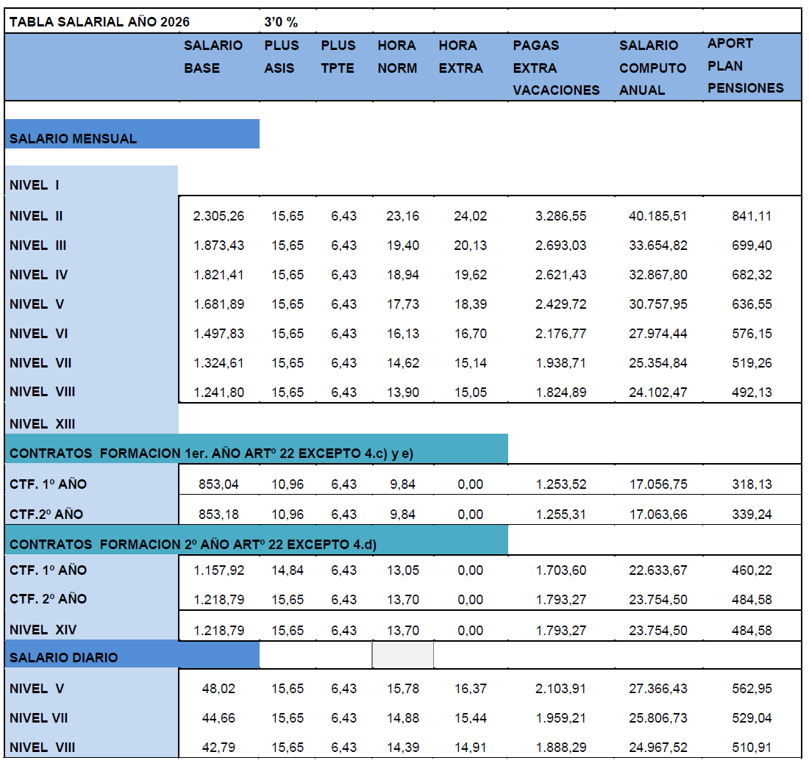
Task: Click the CONTRATOS FORMACION 1er. AÑO heading
Action: (x=212, y=454)
